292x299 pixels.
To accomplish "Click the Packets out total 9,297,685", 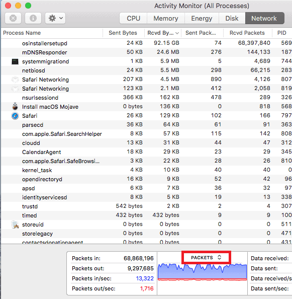I will [x=141, y=268].
